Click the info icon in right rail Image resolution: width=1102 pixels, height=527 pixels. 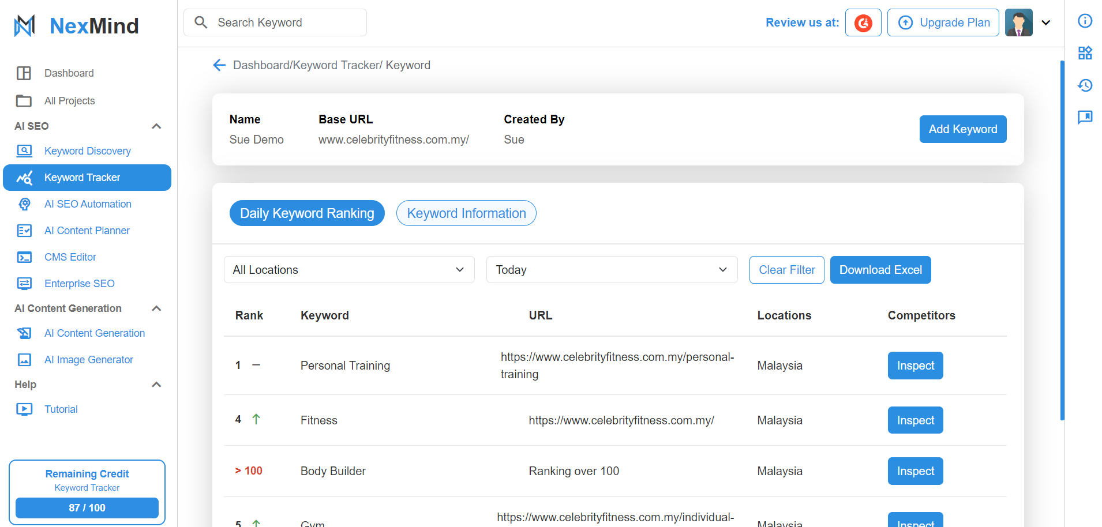[1085, 21]
